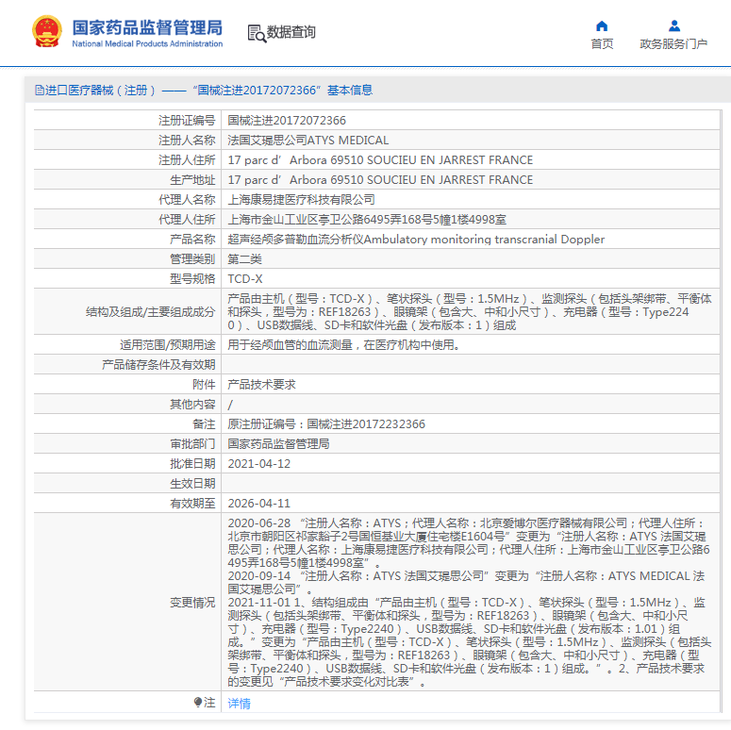Select 法国艾瑅思公司ATYS MEDICAL cell
The height and width of the screenshot is (730, 731).
pos(308,140)
